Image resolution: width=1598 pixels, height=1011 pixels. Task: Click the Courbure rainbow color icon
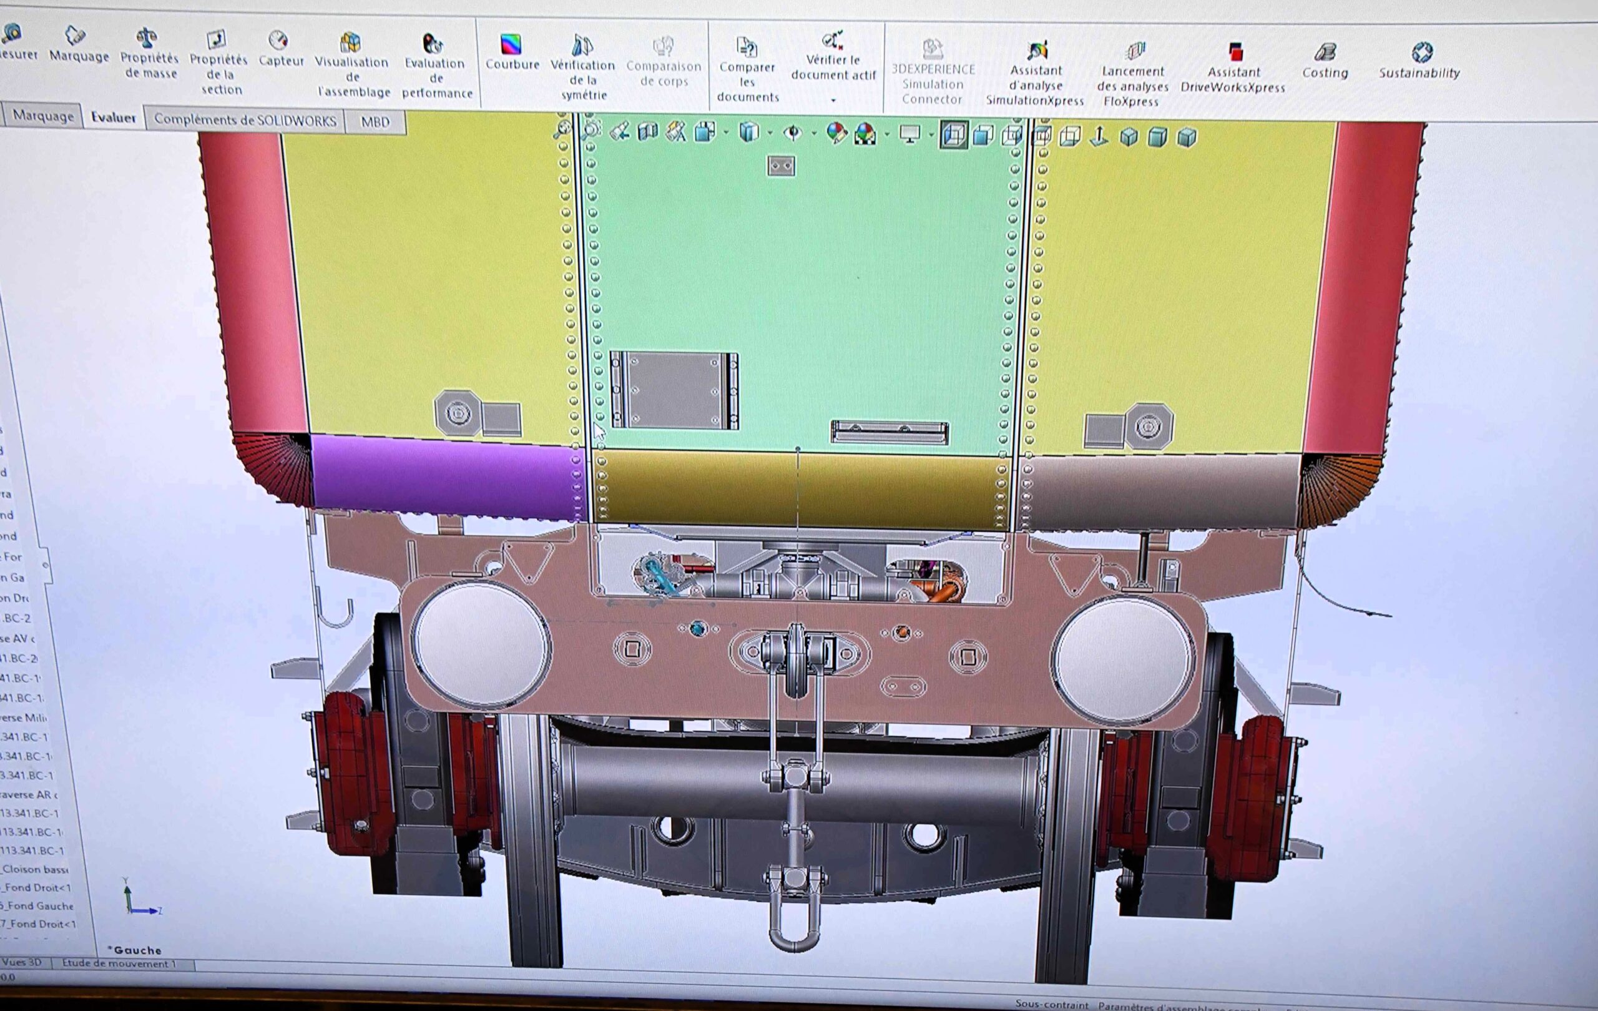tap(511, 44)
